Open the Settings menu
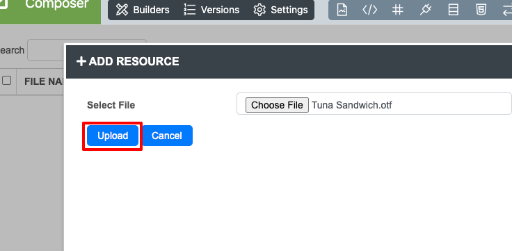This screenshot has width=512, height=251. [281, 10]
